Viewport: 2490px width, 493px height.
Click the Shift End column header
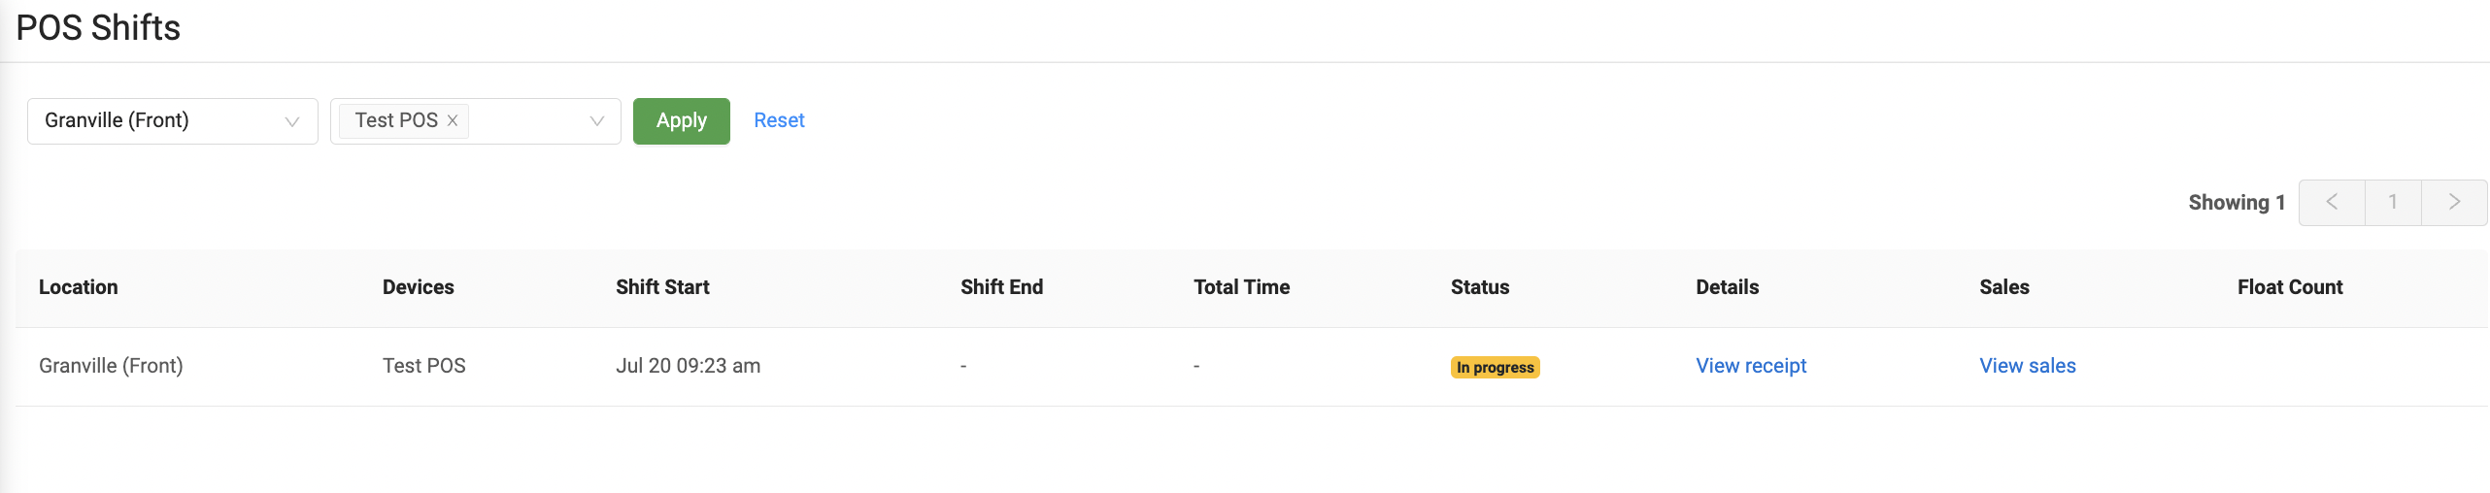tap(1001, 287)
